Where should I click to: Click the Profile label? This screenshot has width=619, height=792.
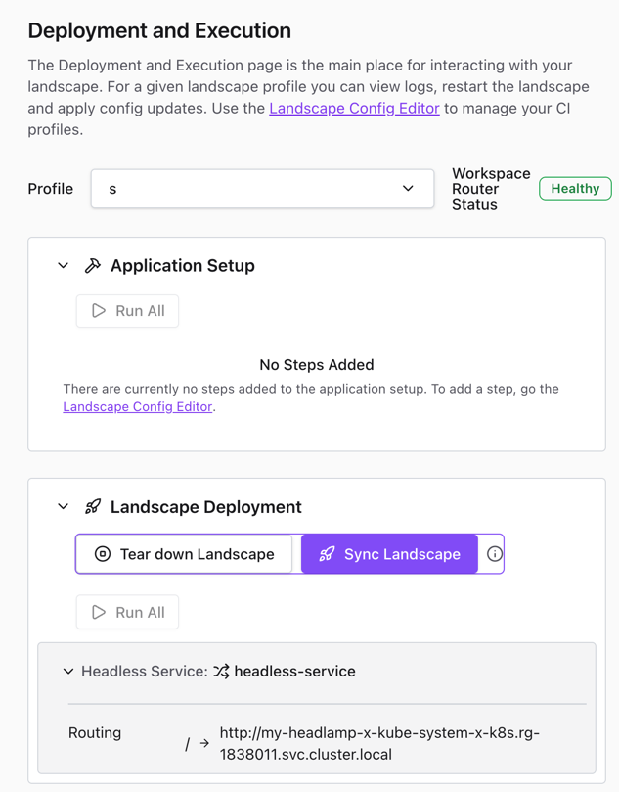point(51,189)
